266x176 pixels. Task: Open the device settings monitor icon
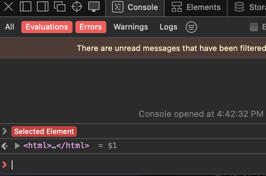[94, 6]
